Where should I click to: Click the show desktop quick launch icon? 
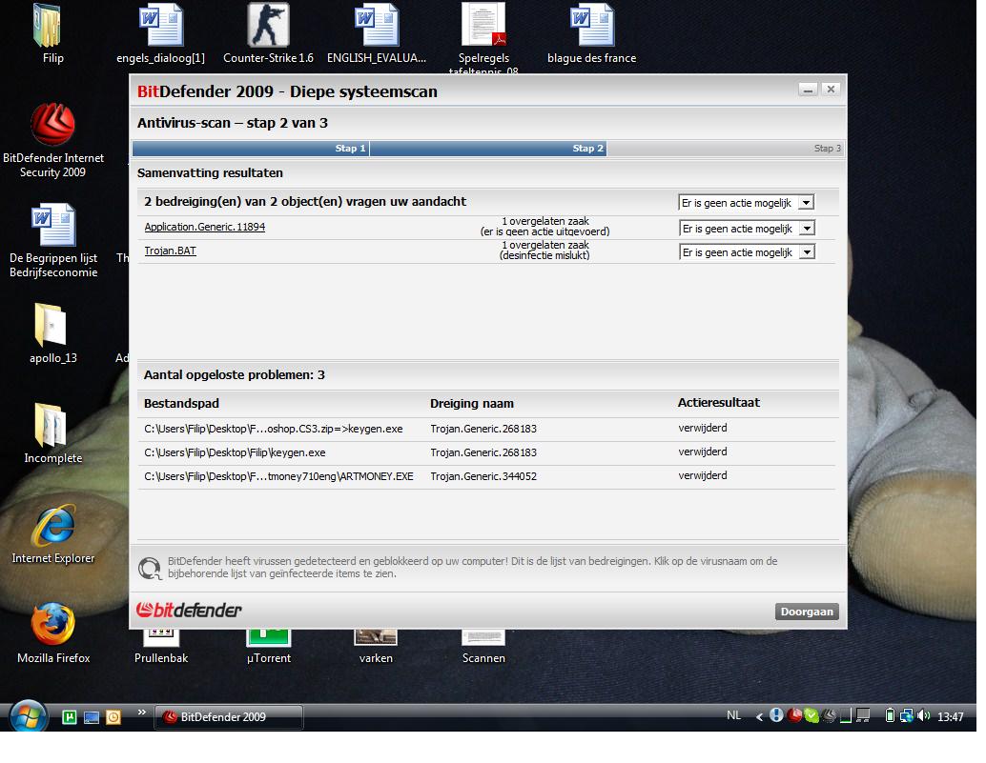(x=92, y=717)
